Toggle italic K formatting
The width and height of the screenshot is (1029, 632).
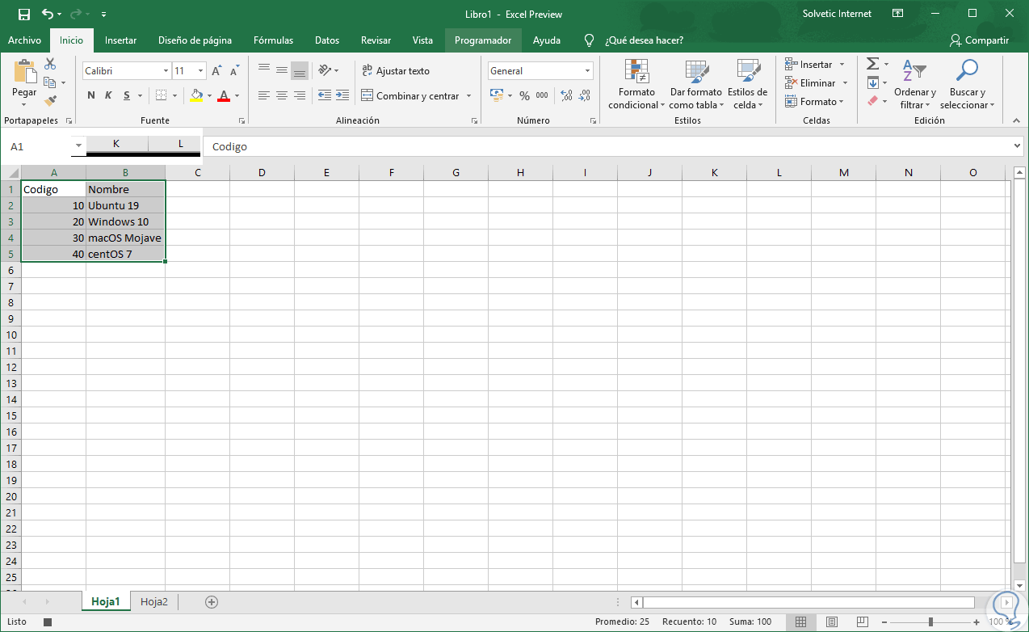point(109,95)
